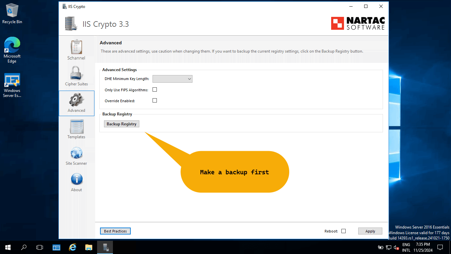
Task: Open Task View on the taskbar
Action: point(40,247)
